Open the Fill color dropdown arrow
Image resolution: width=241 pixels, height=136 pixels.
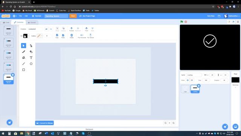tap(28, 36)
